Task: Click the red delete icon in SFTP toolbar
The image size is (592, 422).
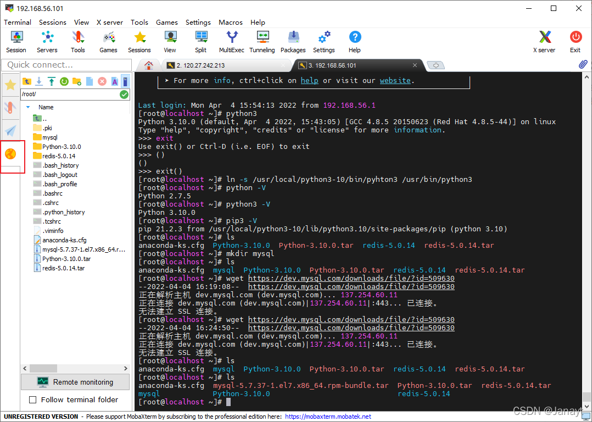Action: (x=102, y=81)
